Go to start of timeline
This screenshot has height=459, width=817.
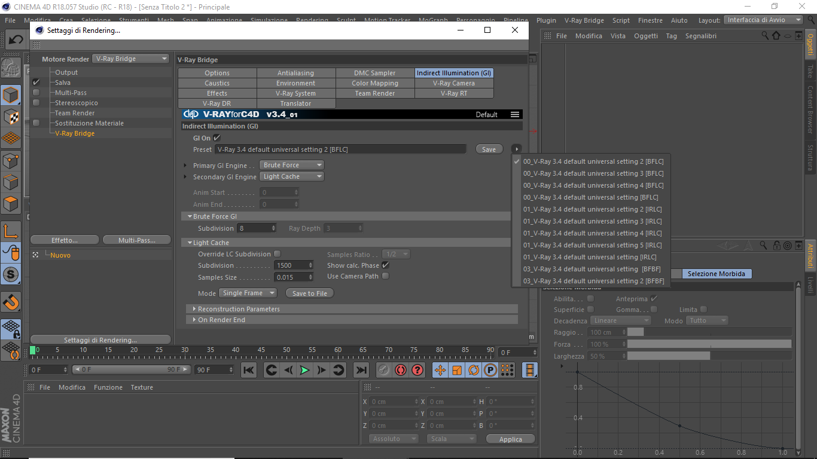[249, 370]
